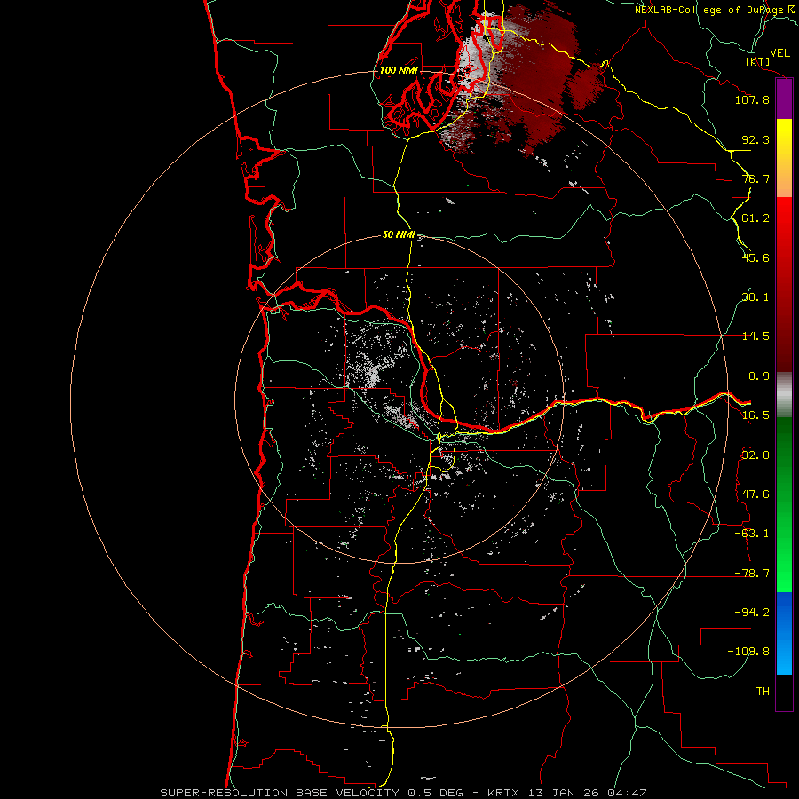Click the -47.6 legend value
The width and height of the screenshot is (799, 799).
click(x=752, y=494)
